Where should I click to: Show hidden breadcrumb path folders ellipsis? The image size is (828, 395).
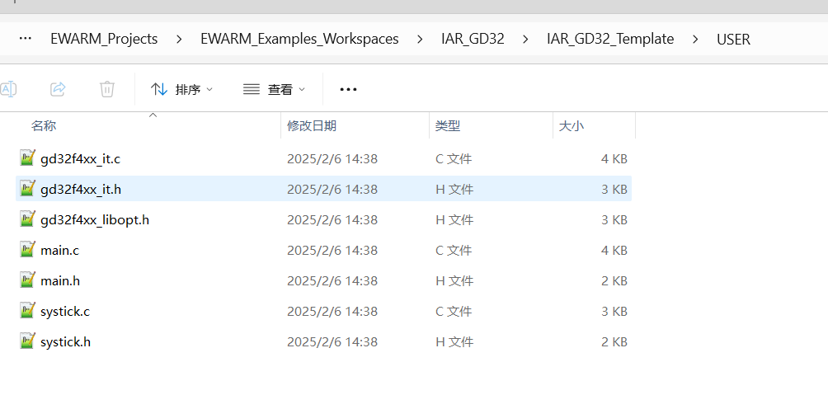pyautogui.click(x=25, y=39)
